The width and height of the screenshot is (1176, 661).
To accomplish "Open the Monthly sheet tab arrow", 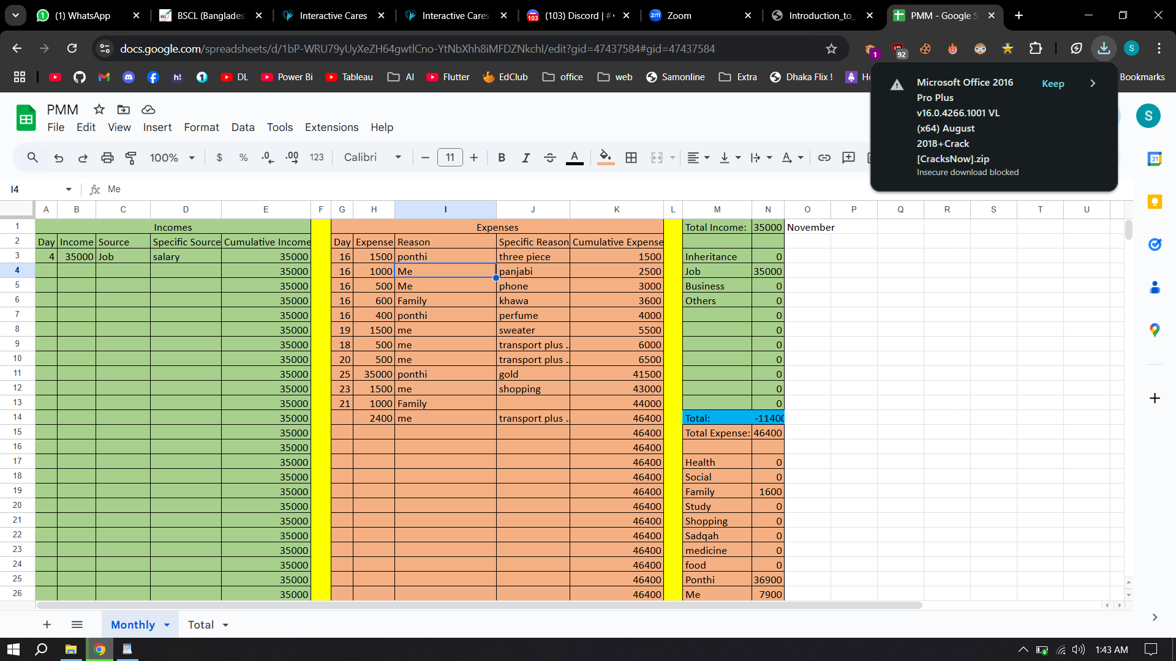I will (x=167, y=625).
